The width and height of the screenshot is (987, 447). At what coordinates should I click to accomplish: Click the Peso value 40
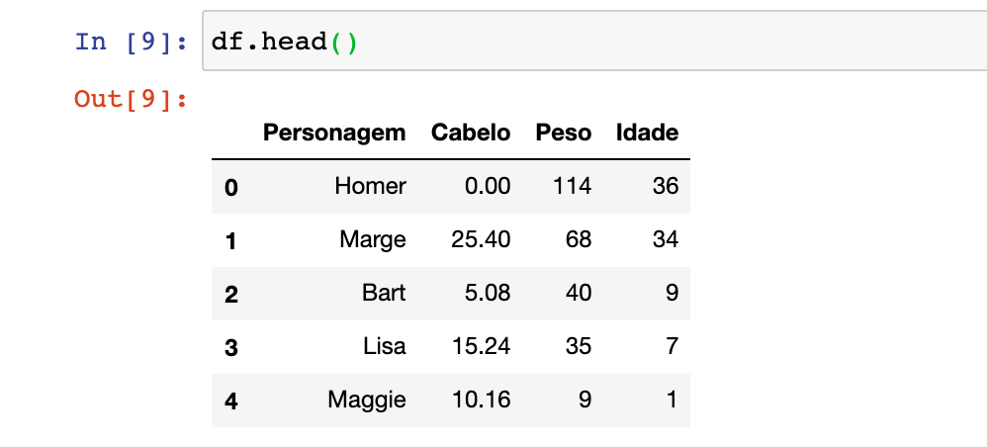(578, 293)
